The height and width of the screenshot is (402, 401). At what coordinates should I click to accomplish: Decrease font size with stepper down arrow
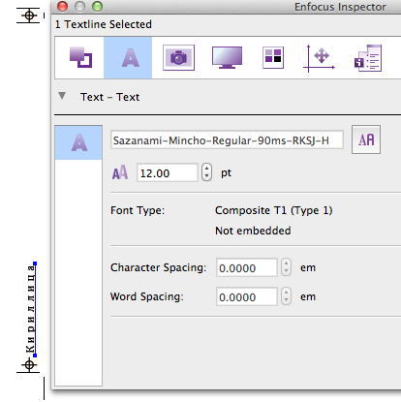(206, 176)
